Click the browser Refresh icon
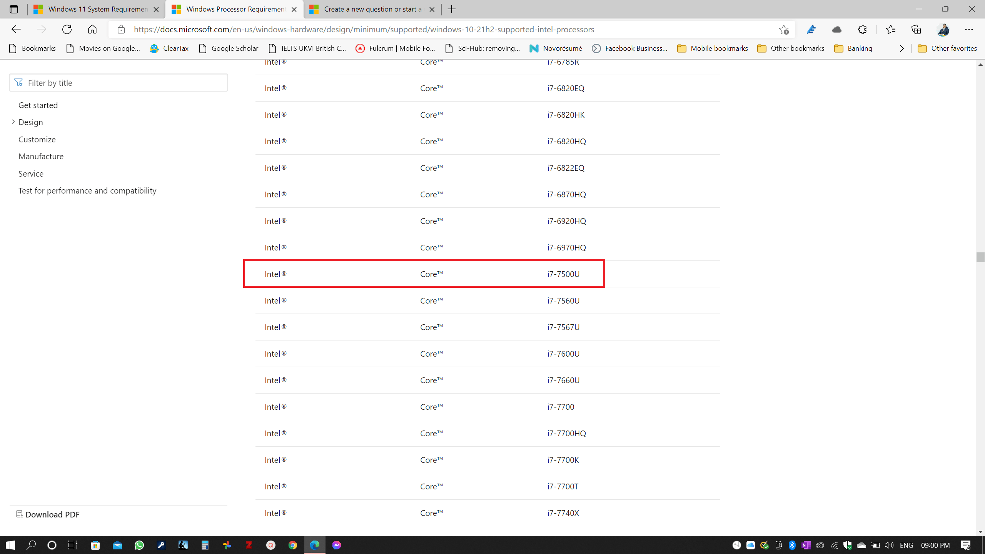This screenshot has width=985, height=554. coord(67,29)
